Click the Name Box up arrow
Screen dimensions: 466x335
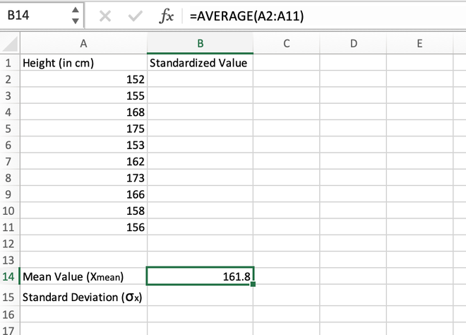(x=76, y=10)
